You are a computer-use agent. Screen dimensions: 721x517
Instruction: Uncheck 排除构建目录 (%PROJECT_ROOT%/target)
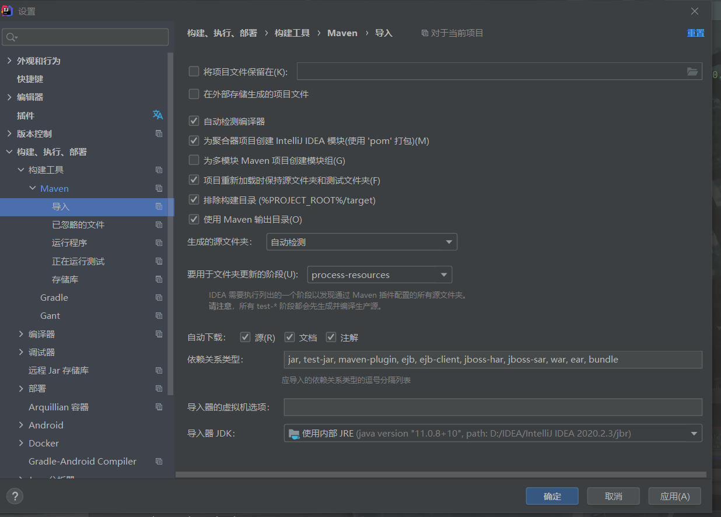click(194, 200)
